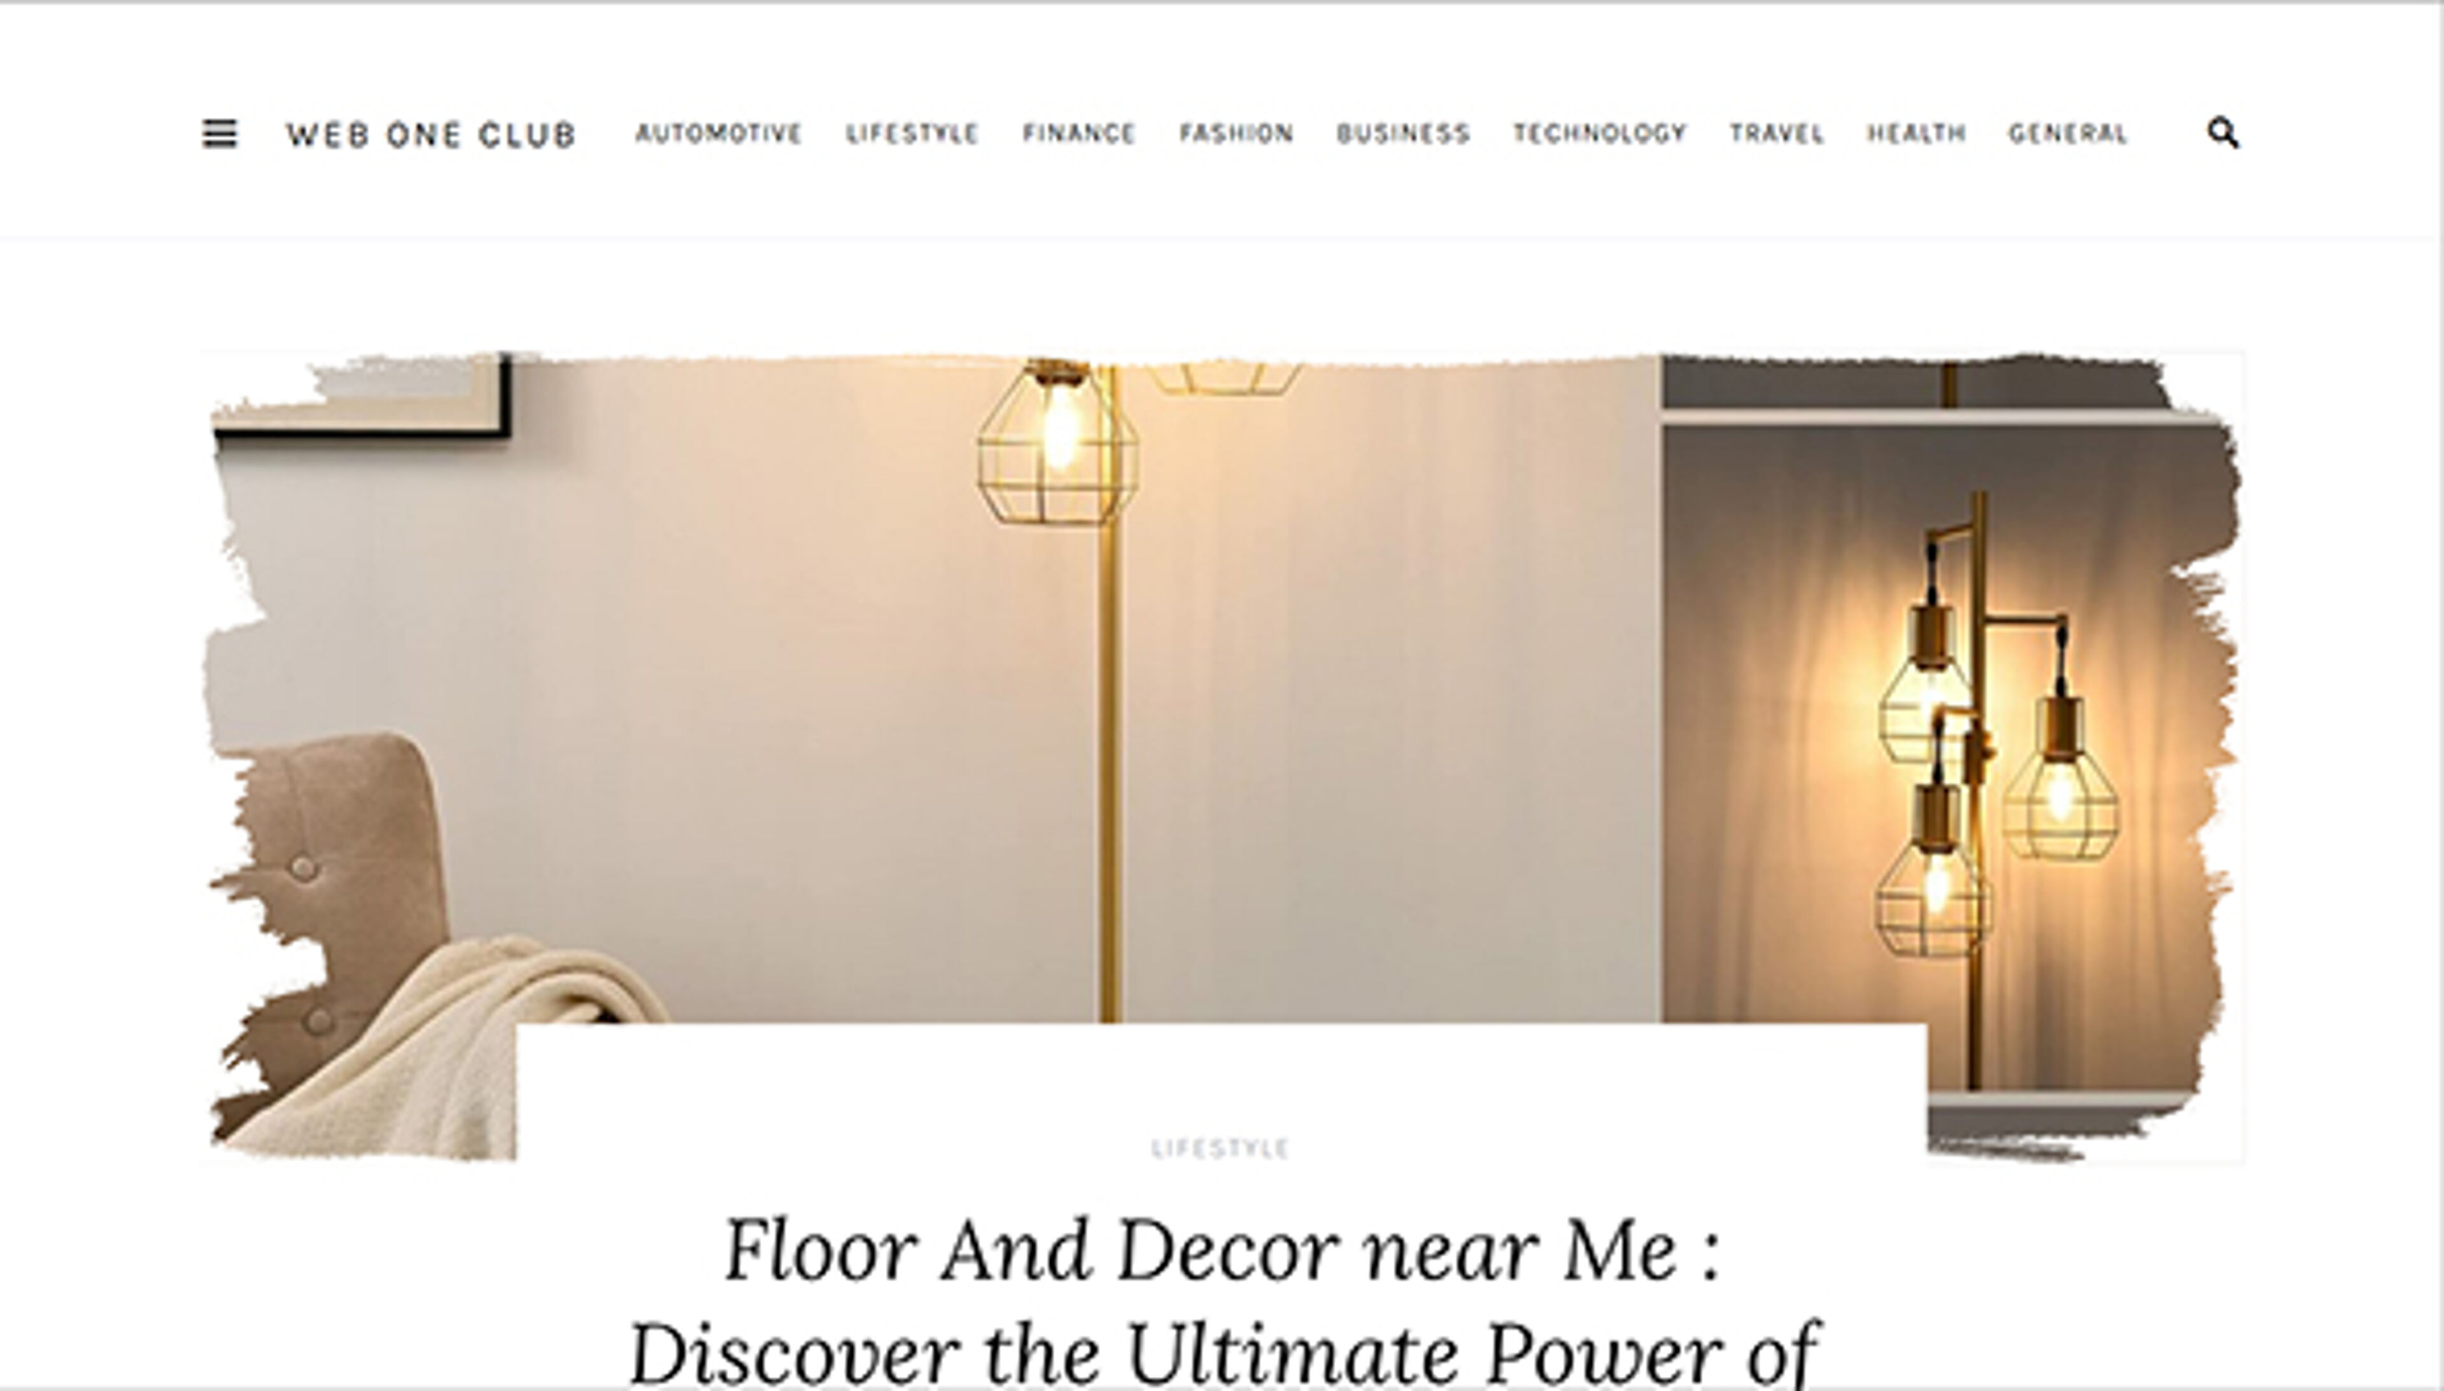
Task: Open the General category
Action: [x=2068, y=134]
